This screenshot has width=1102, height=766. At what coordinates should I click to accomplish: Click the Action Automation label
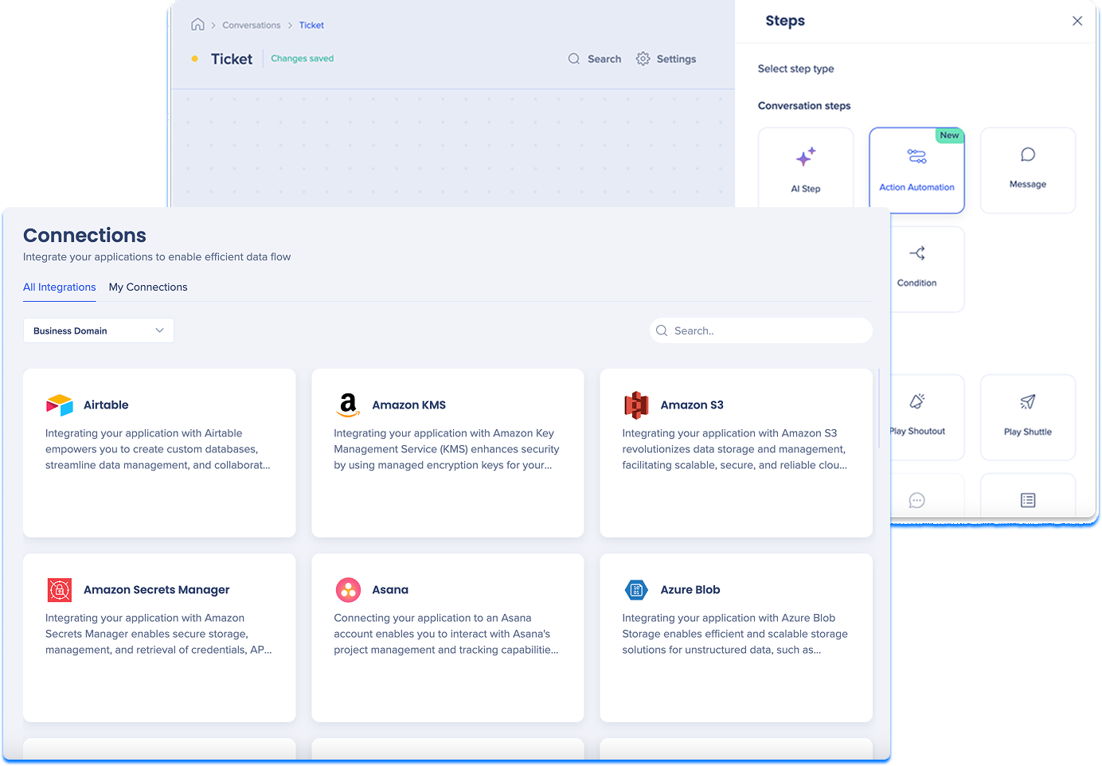tap(917, 187)
